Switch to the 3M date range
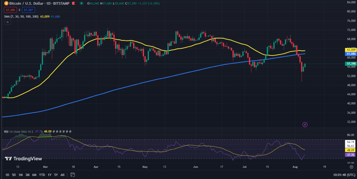 (x=27, y=175)
